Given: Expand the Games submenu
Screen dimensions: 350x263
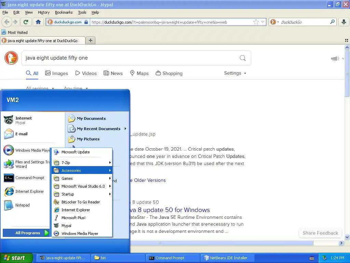Looking at the screenshot, I should click(82, 178).
